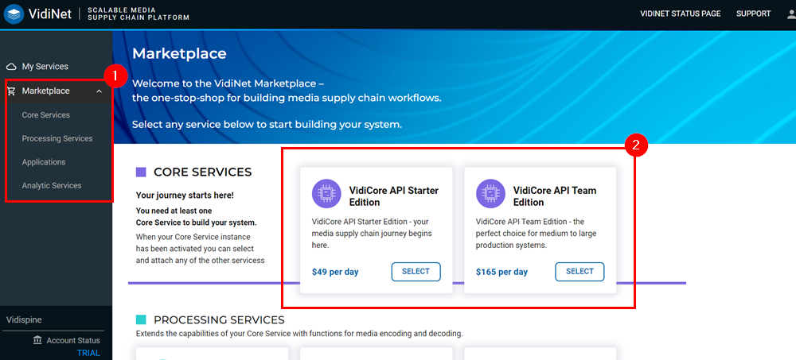Go to Processing Services in the sidebar

coord(57,138)
